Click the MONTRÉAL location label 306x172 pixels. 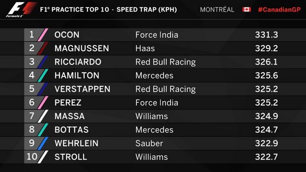pos(217,10)
